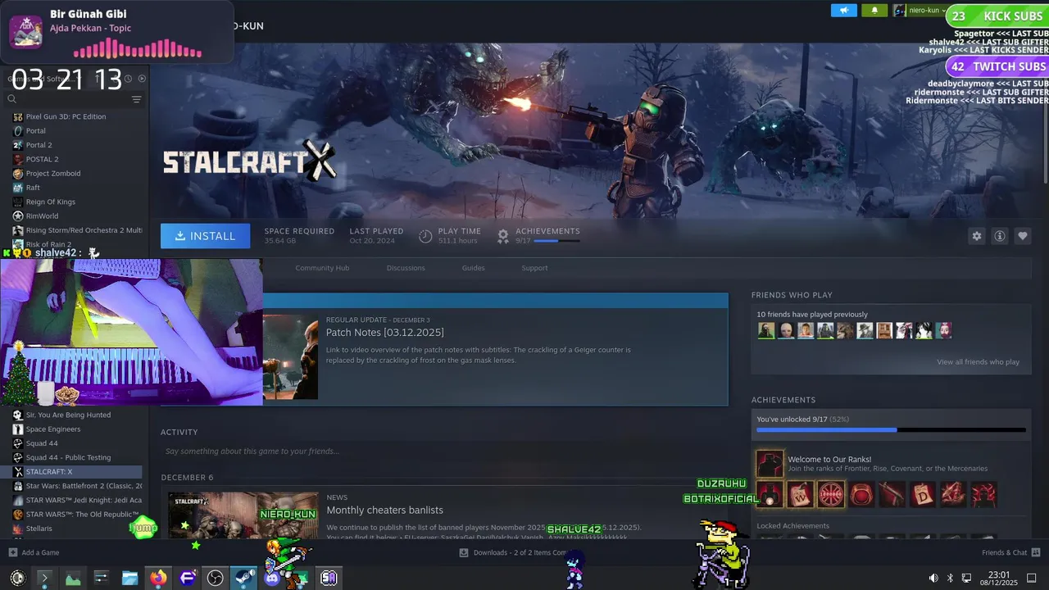This screenshot has width=1049, height=590.
Task: Select the 'W' paper achievement icon
Action: tap(800, 494)
